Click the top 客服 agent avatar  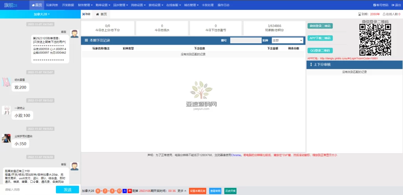[74, 34]
